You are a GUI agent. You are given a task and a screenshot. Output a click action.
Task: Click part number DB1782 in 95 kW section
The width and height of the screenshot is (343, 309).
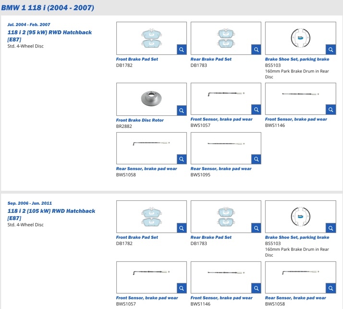(124, 65)
